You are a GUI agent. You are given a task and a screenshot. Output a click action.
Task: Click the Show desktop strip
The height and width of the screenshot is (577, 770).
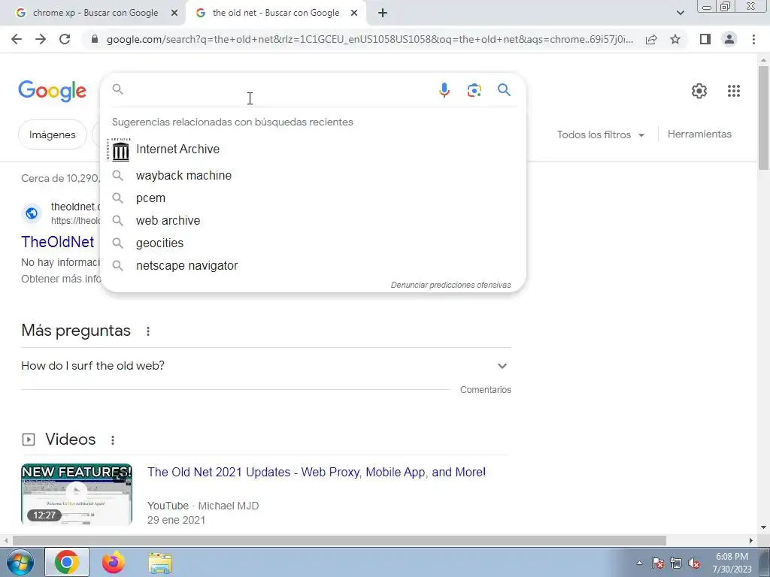point(765,562)
